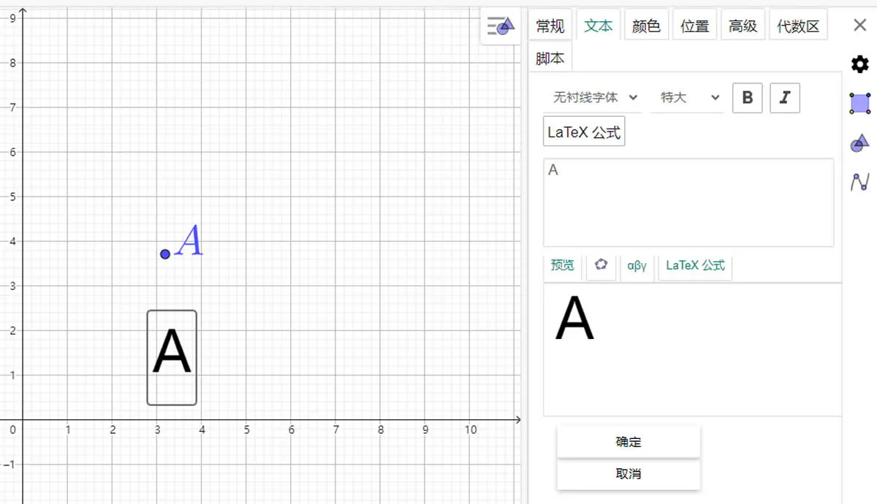Click the 确定 button
Screen dimensions: 877x504
(x=629, y=442)
